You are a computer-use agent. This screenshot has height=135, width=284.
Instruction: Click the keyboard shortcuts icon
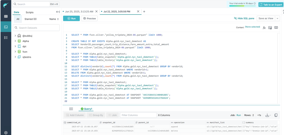276,27
